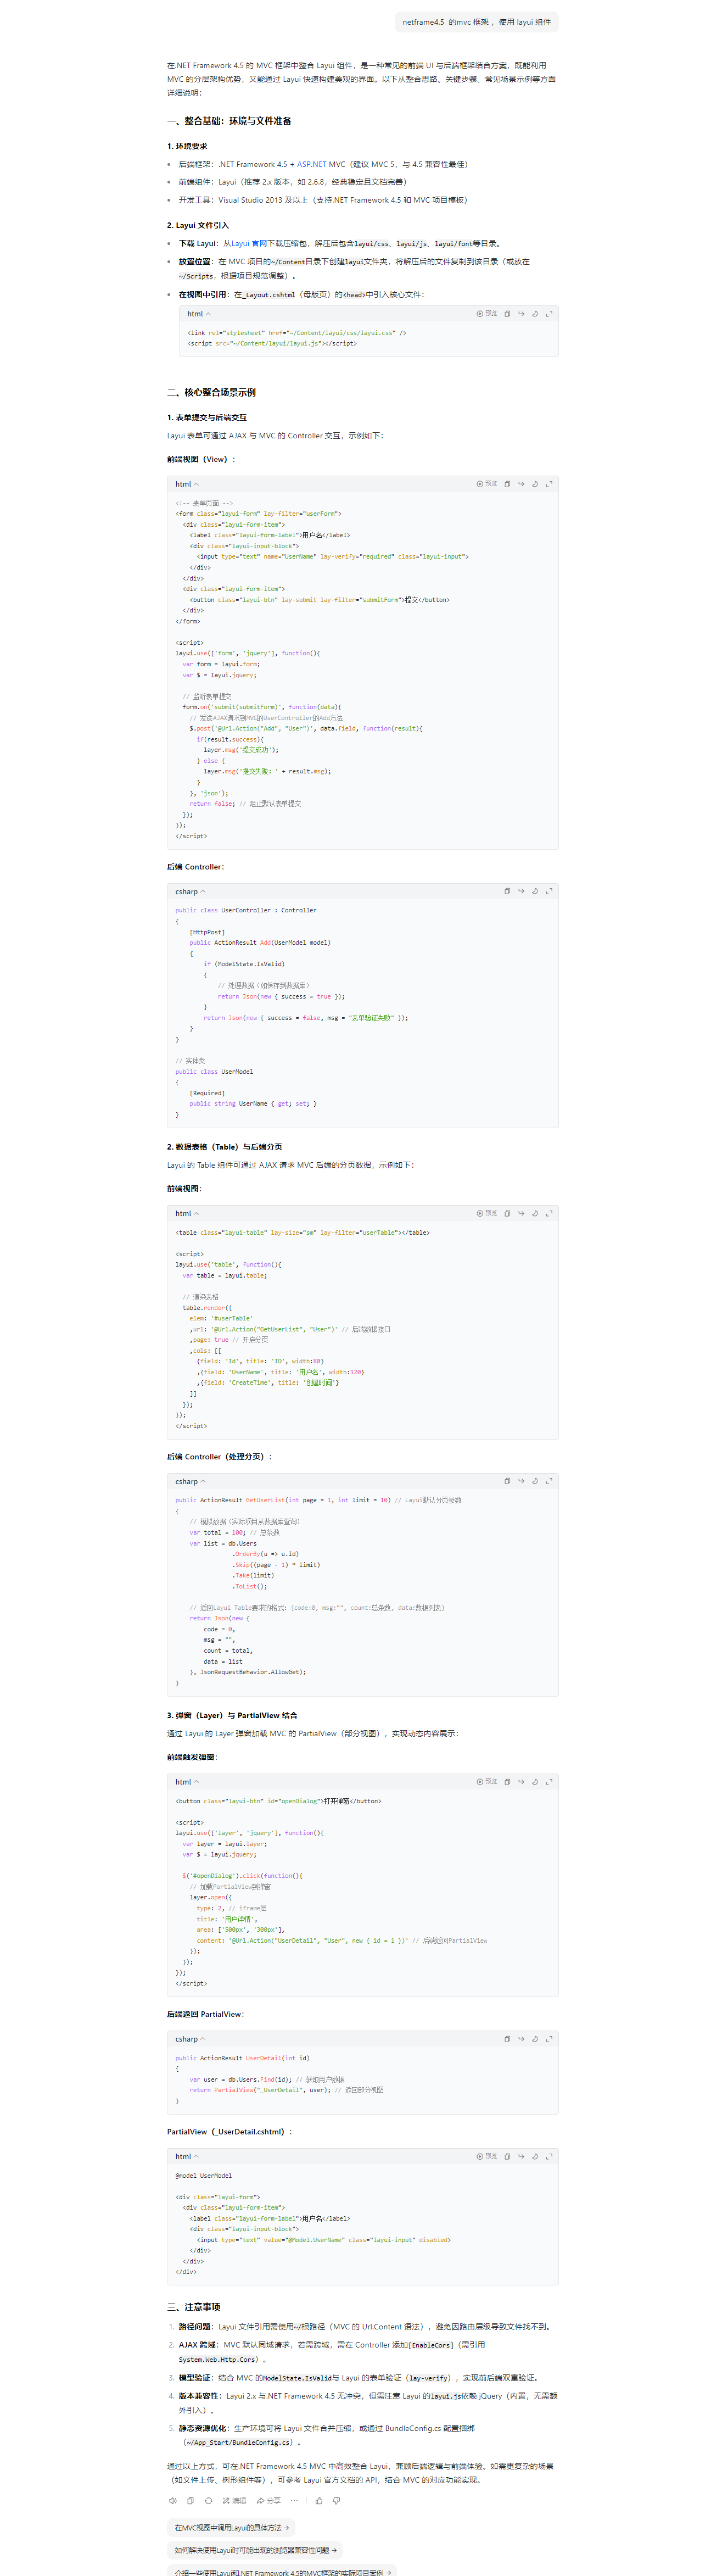This screenshot has height=2576, width=711.
Task: Copy the userForm view html code
Action: [x=507, y=483]
